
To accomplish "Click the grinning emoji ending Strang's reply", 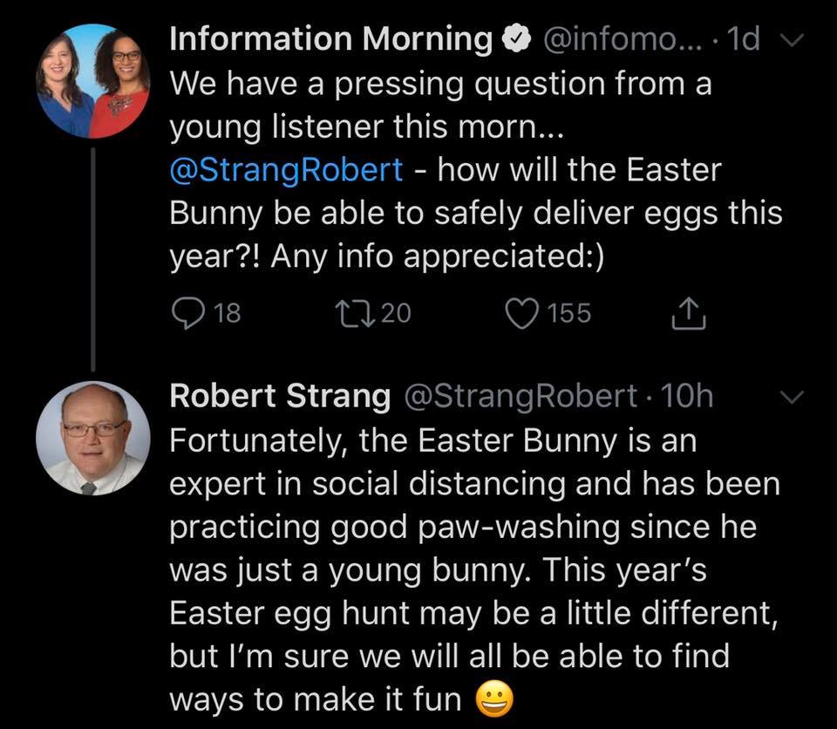I will (x=495, y=698).
